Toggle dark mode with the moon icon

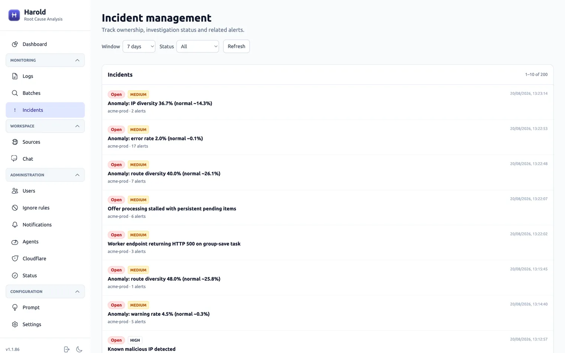point(79,349)
